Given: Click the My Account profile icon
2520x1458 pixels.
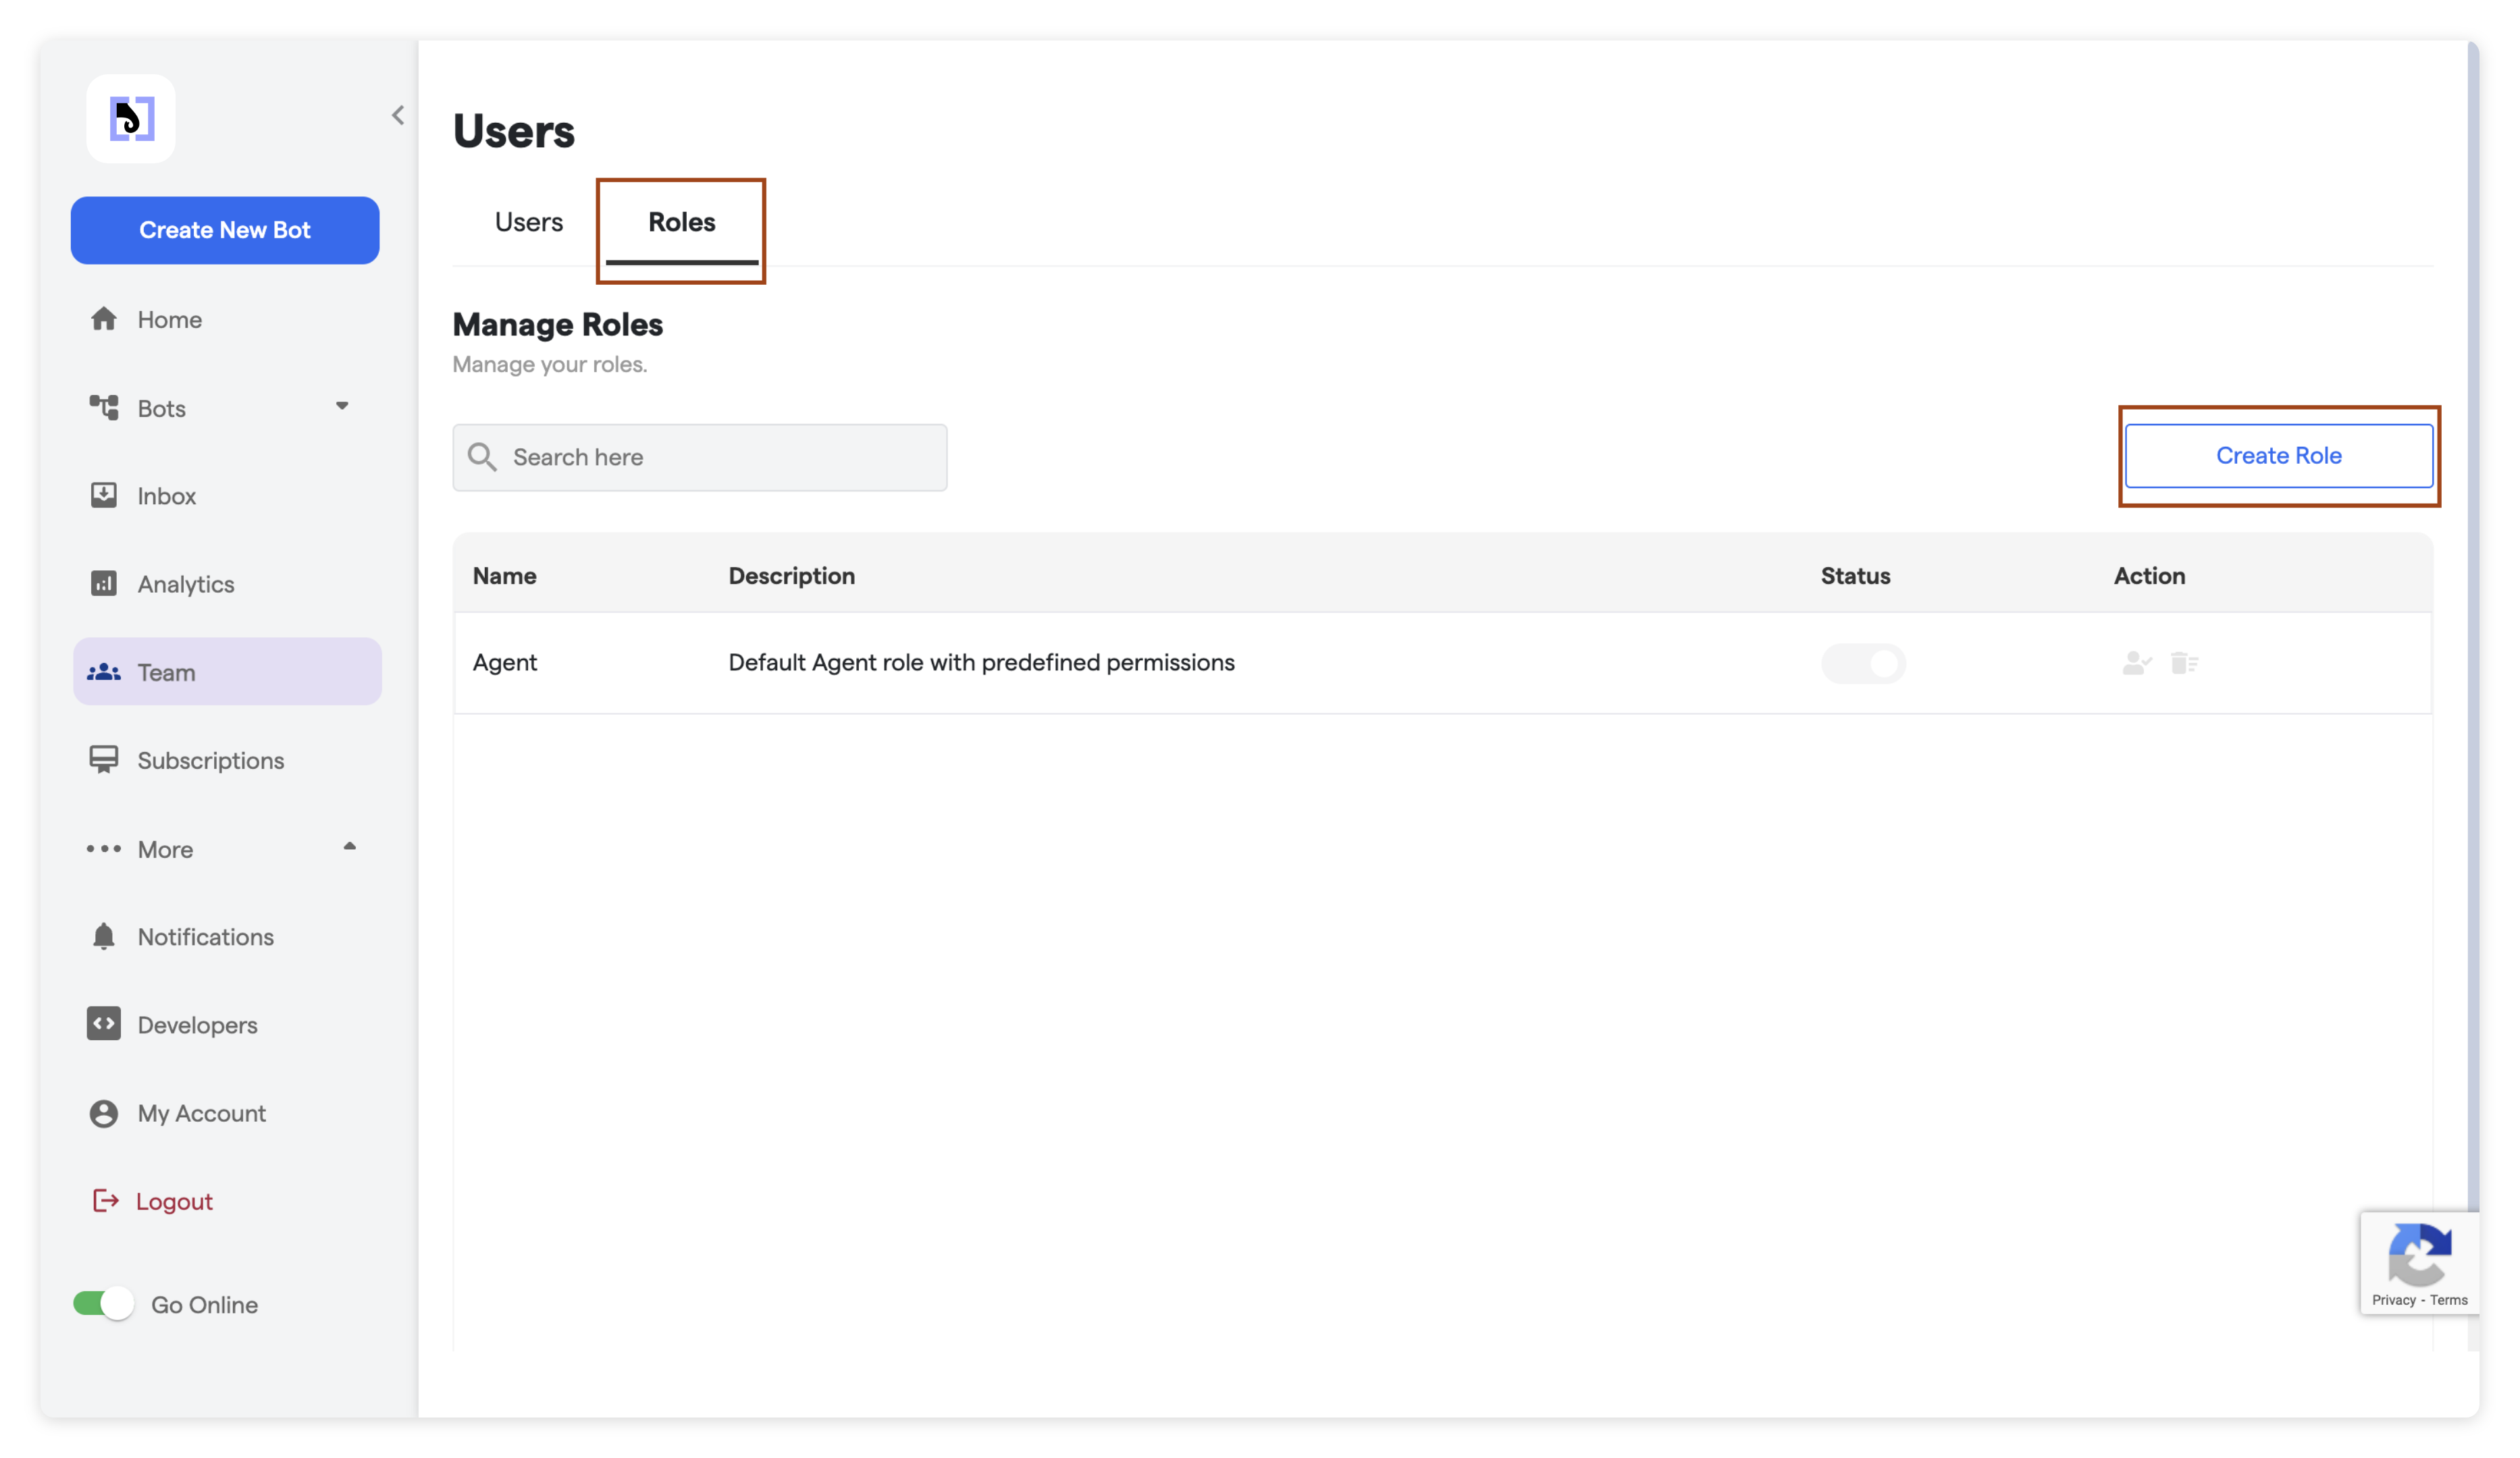Looking at the screenshot, I should (x=104, y=1113).
